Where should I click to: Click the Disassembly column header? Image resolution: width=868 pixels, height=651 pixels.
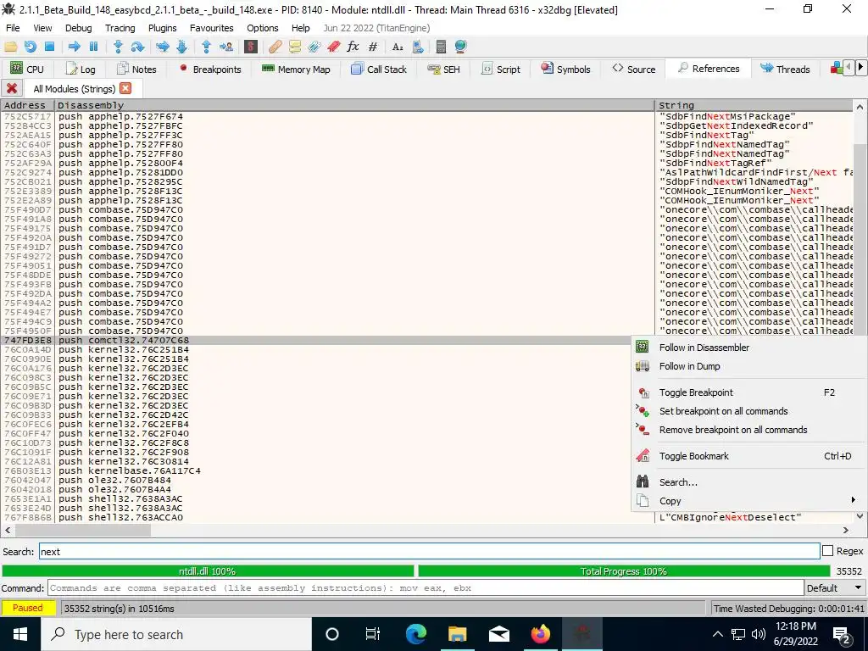354,105
